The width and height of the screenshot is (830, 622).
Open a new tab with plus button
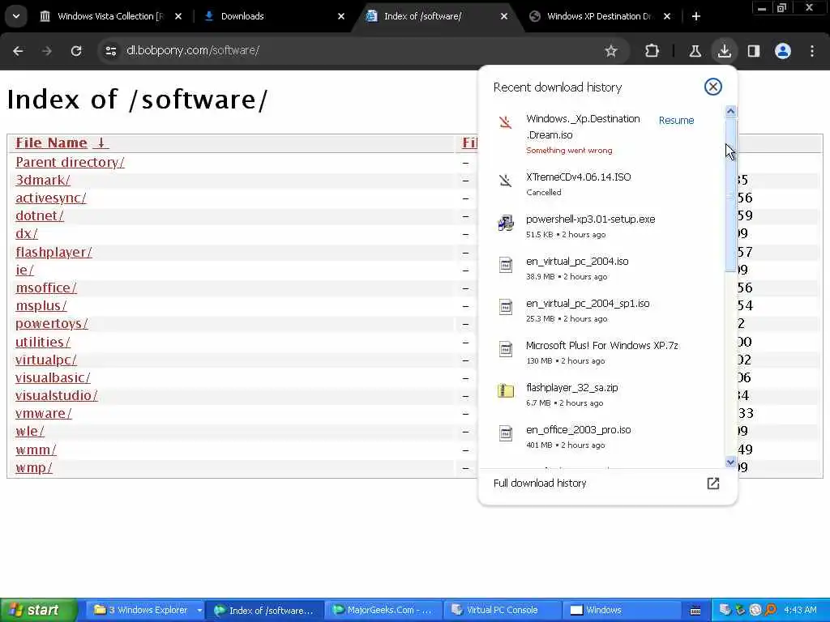[696, 16]
